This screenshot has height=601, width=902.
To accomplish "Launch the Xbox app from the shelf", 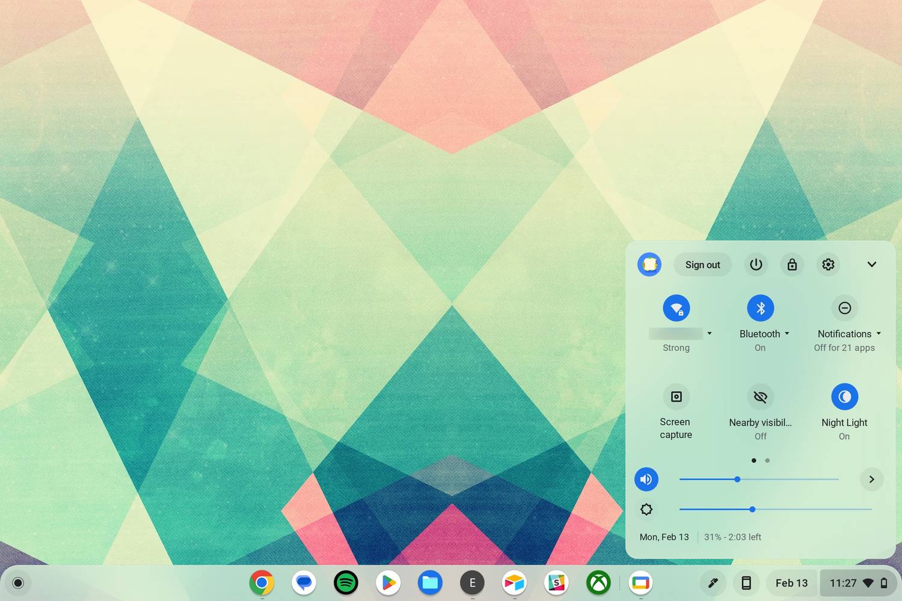I will click(x=598, y=582).
